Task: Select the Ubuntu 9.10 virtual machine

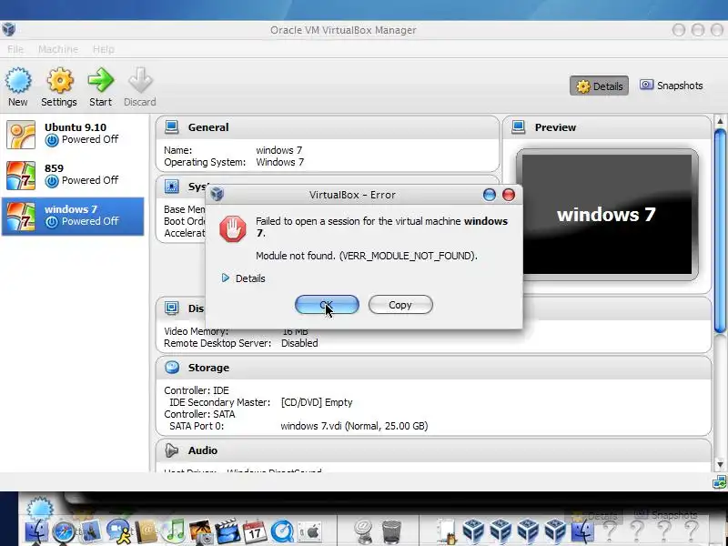Action: [x=73, y=134]
